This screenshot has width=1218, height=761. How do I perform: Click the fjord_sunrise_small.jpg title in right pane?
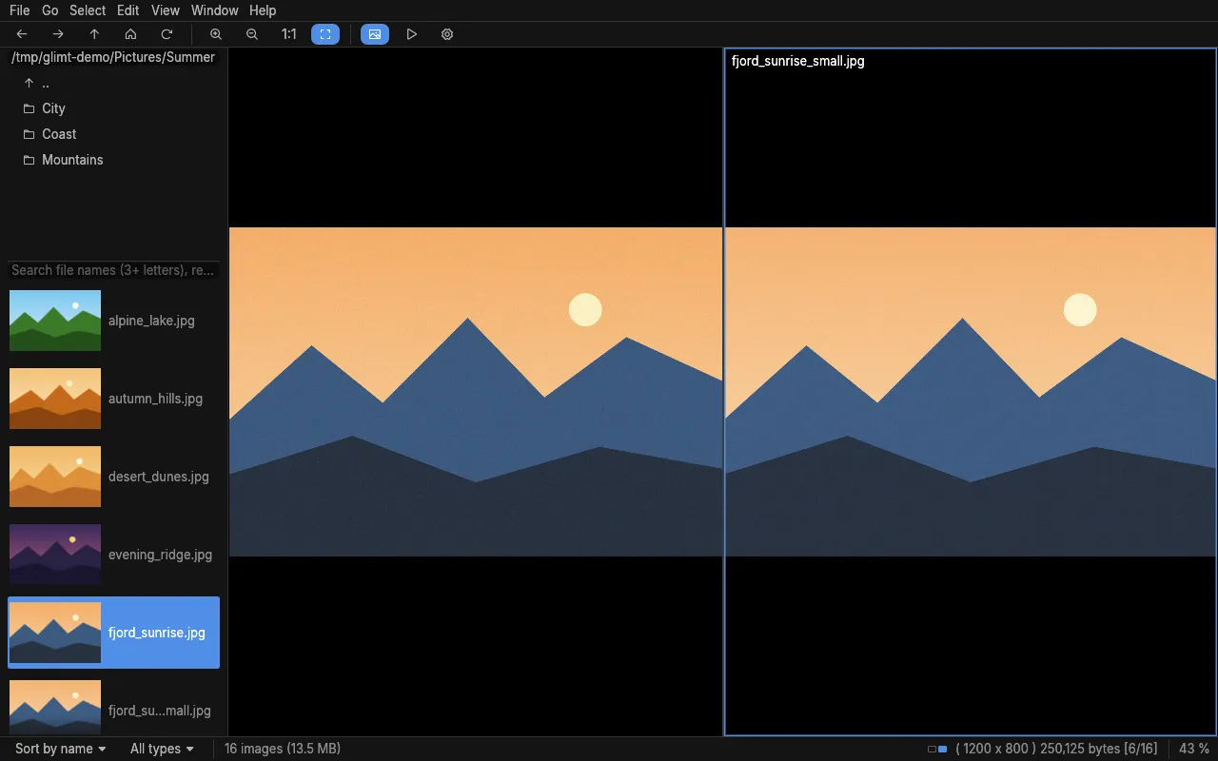(798, 61)
